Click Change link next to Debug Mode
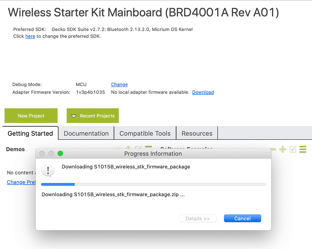 click(119, 84)
